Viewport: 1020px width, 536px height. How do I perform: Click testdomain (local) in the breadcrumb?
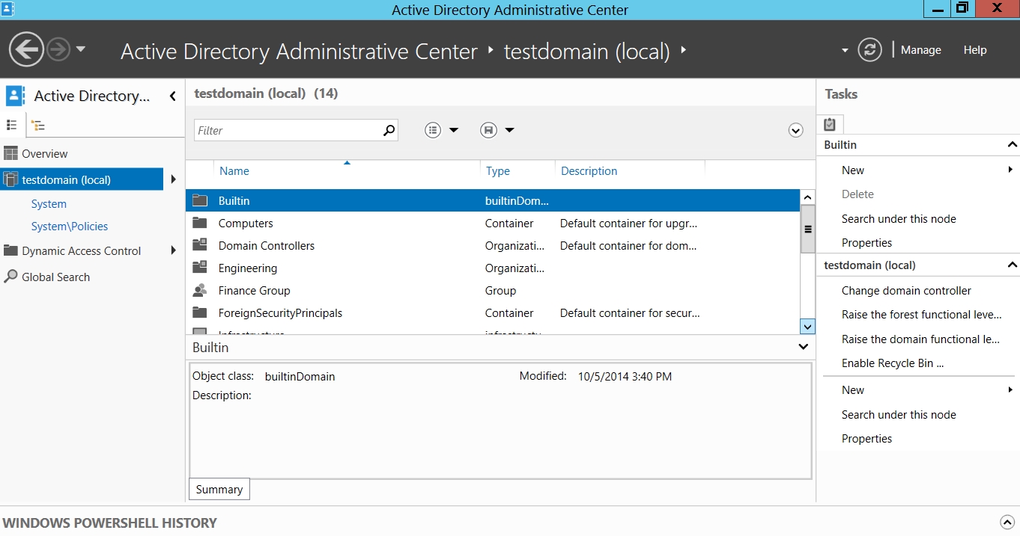point(586,52)
